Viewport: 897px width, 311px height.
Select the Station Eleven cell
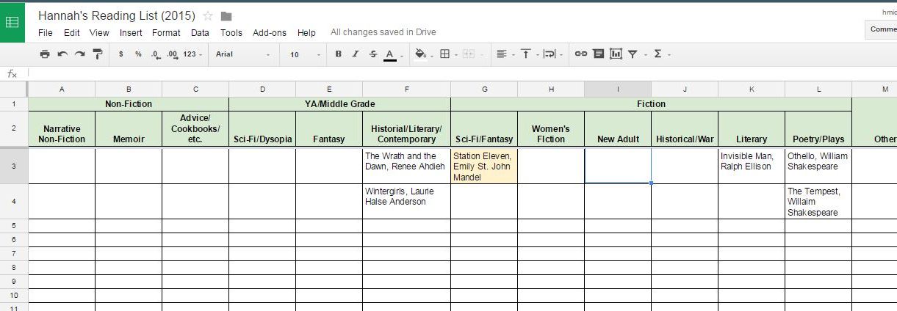[x=483, y=167]
